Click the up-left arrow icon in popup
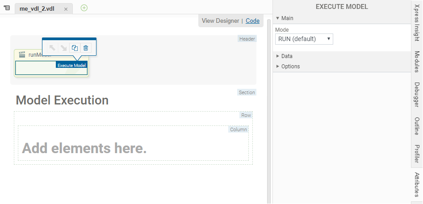423x204 pixels. (53, 48)
